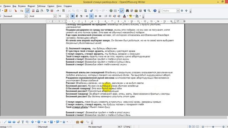Image resolution: width=228 pixels, height=128 pixels.
Task: Click the Export as PDF icon
Action: click(x=33, y=11)
